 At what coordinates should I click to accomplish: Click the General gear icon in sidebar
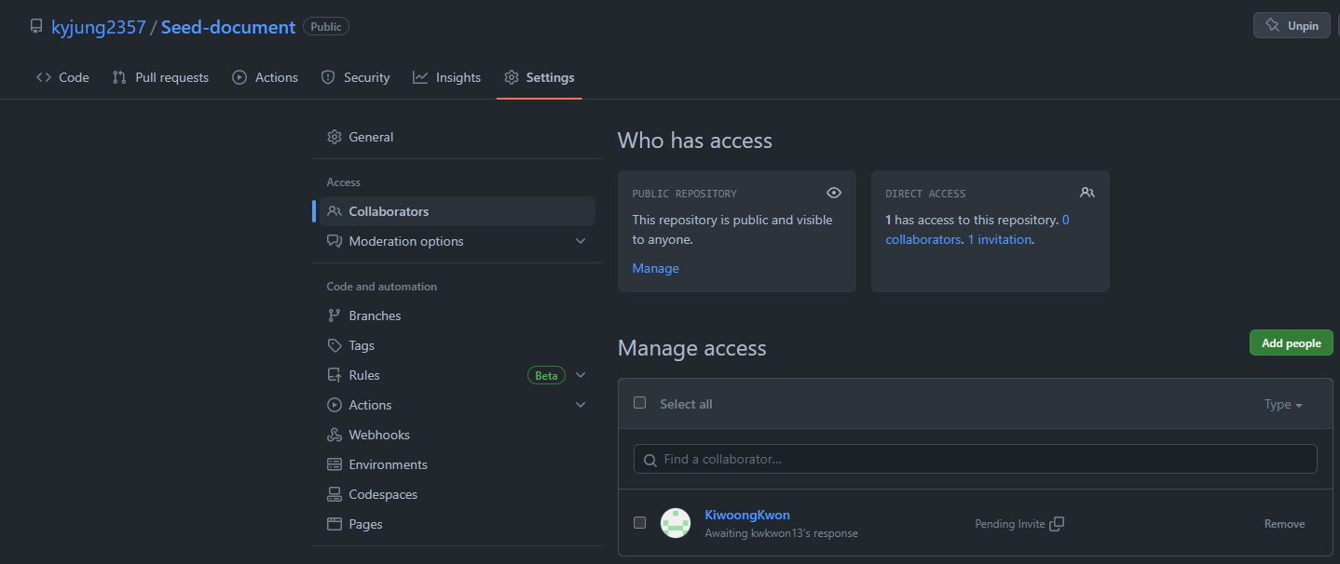(335, 137)
